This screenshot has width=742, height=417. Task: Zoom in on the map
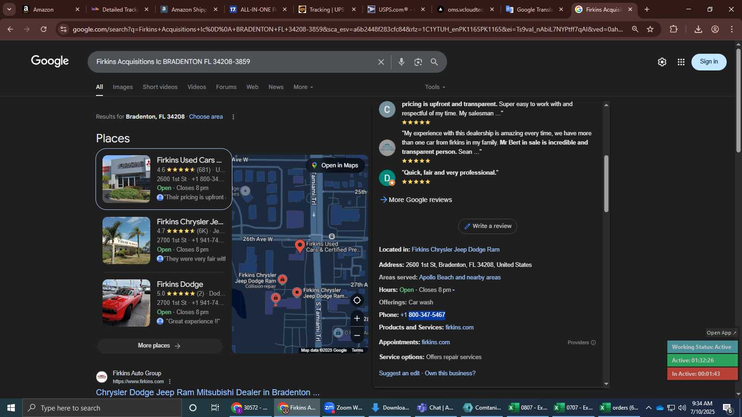point(357,318)
